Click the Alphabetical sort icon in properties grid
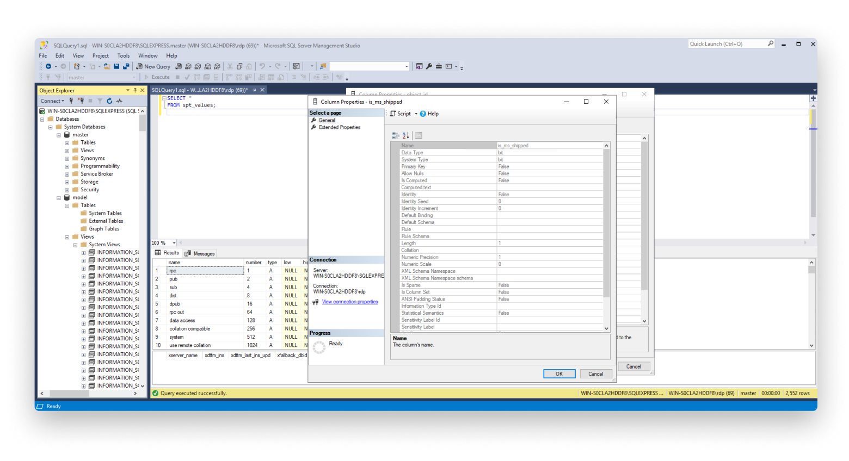The image size is (849, 461). (405, 135)
